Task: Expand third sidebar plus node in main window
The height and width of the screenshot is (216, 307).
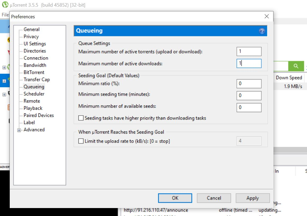Action: (4, 94)
